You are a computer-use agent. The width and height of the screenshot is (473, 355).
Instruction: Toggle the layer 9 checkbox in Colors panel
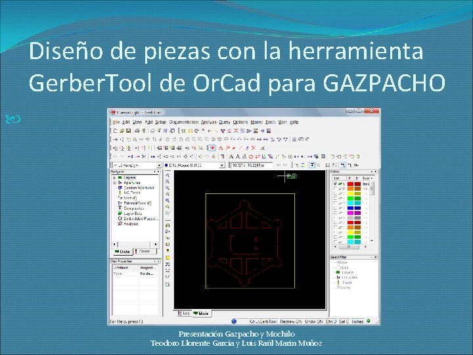tap(335, 222)
